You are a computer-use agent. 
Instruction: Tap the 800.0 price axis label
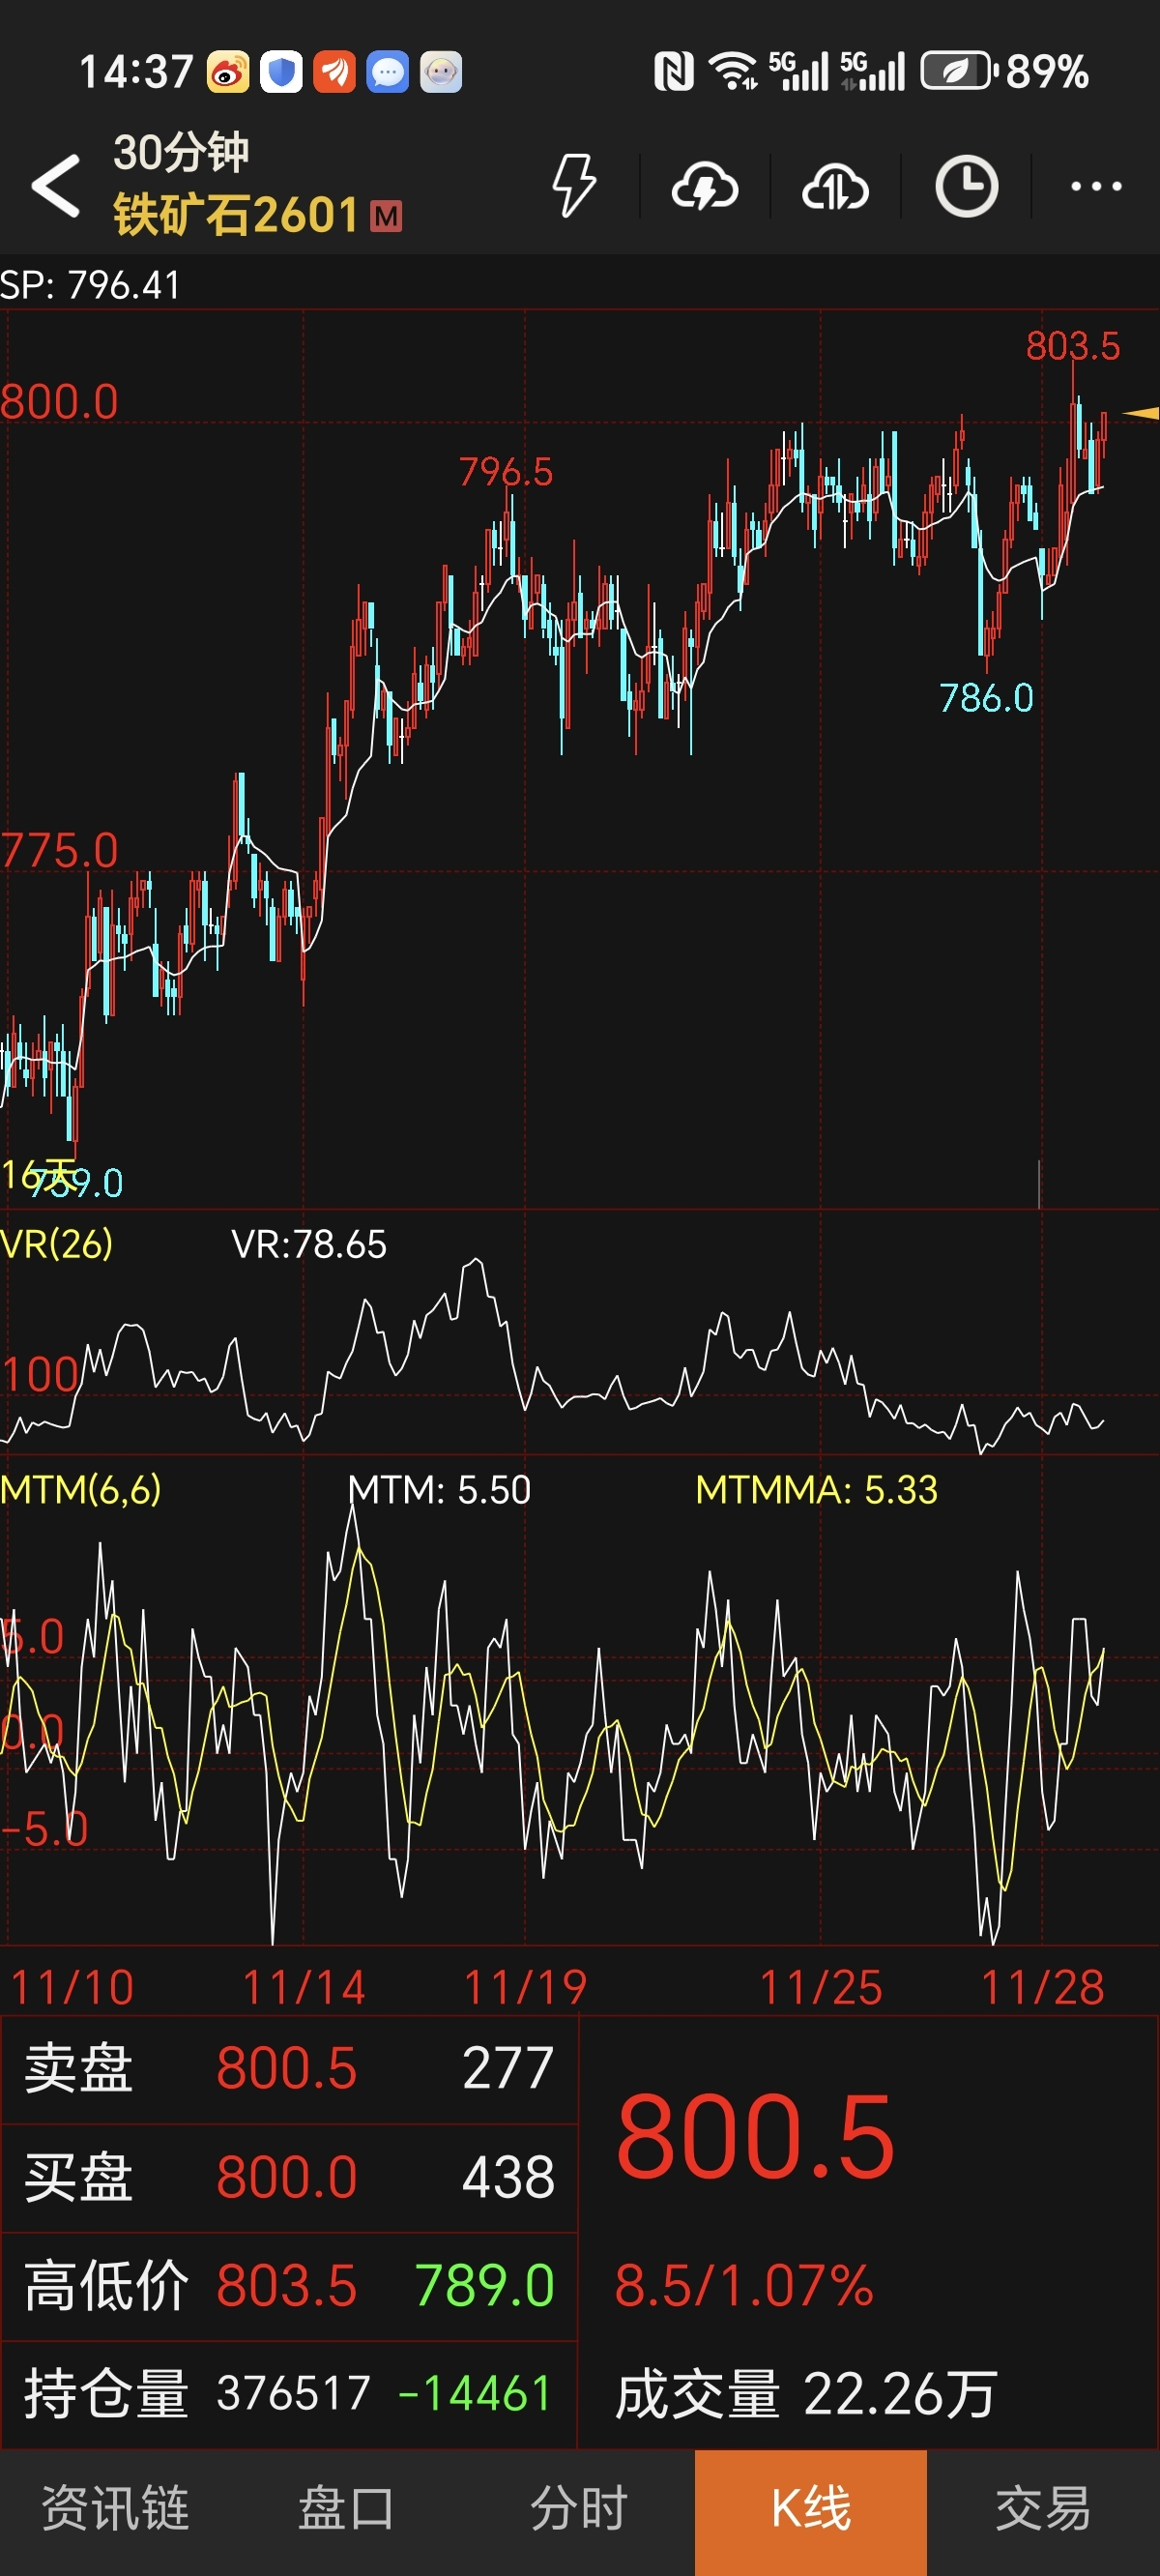click(60, 402)
